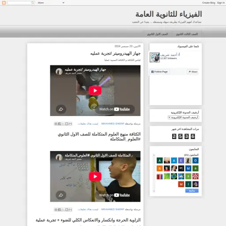Click the blue متابعة follow button
226x226 pixels.
[192, 191]
